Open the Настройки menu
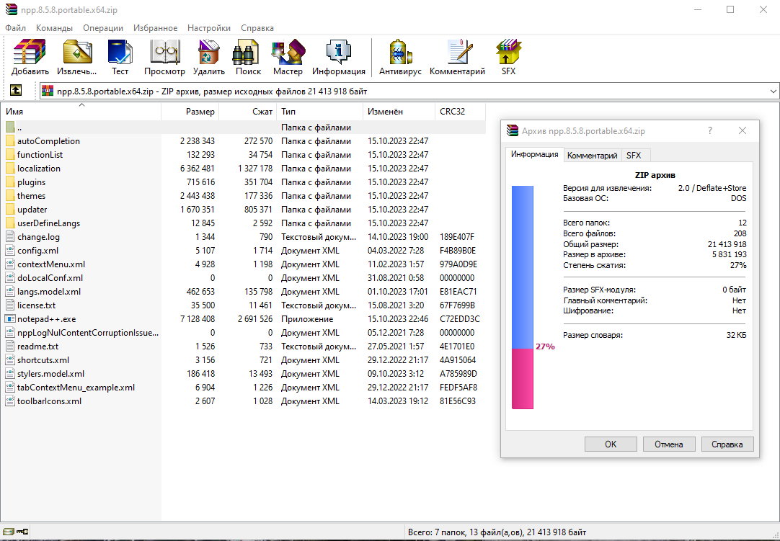Image resolution: width=780 pixels, height=541 pixels. tap(209, 28)
